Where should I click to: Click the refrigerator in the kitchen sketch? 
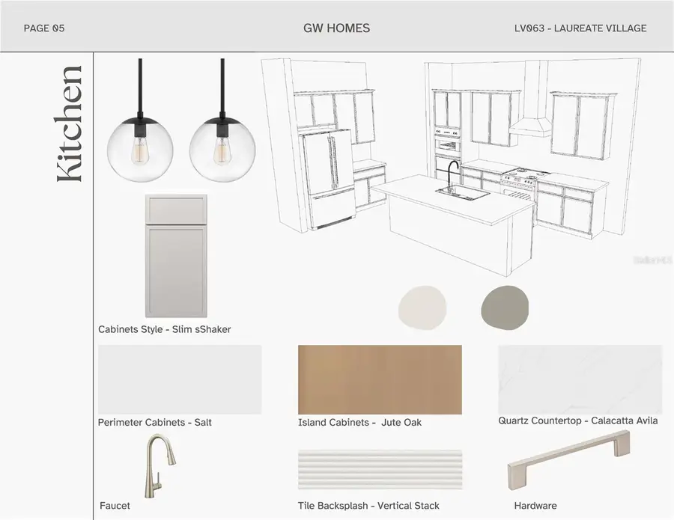[x=327, y=178]
